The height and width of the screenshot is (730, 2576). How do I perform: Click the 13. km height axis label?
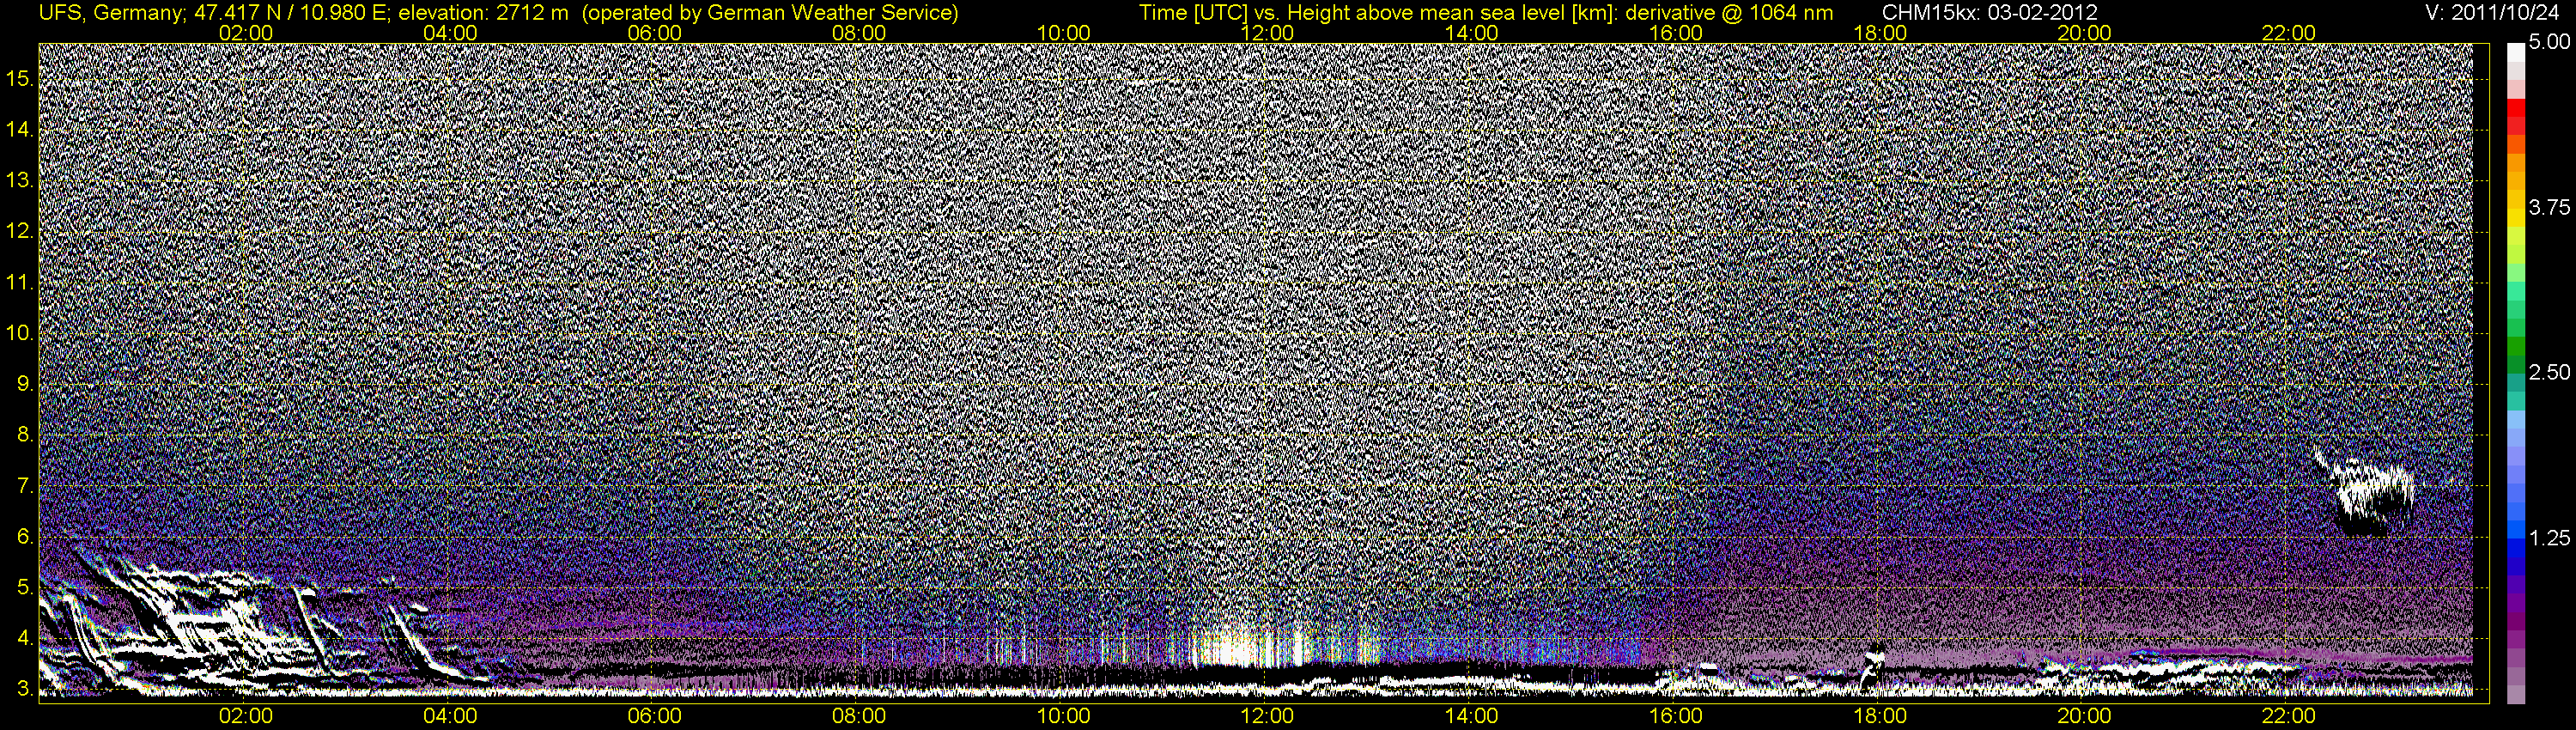(x=20, y=180)
